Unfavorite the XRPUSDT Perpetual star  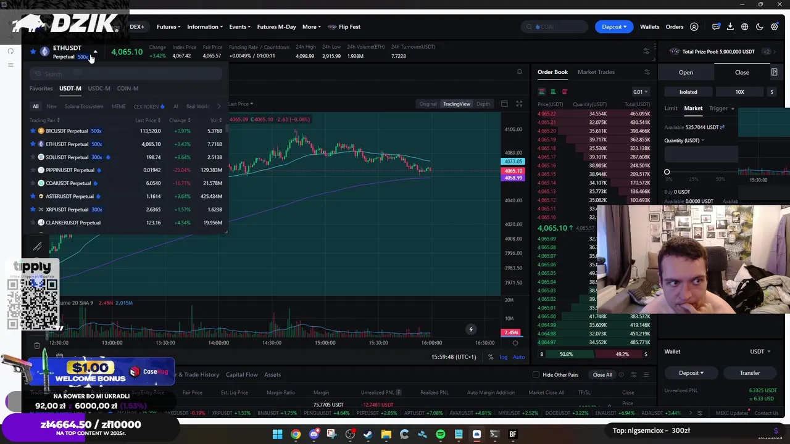coord(33,210)
